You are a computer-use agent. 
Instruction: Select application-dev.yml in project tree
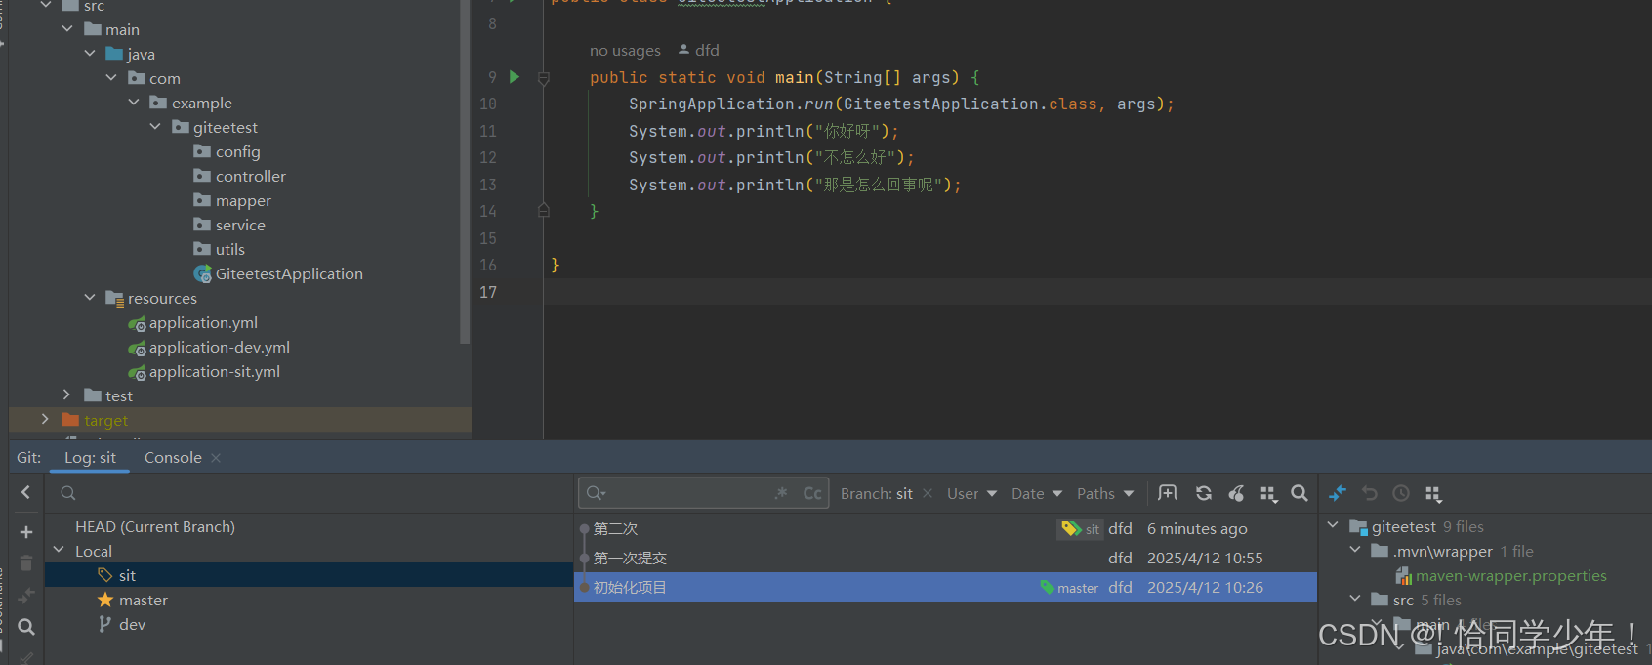click(x=220, y=348)
